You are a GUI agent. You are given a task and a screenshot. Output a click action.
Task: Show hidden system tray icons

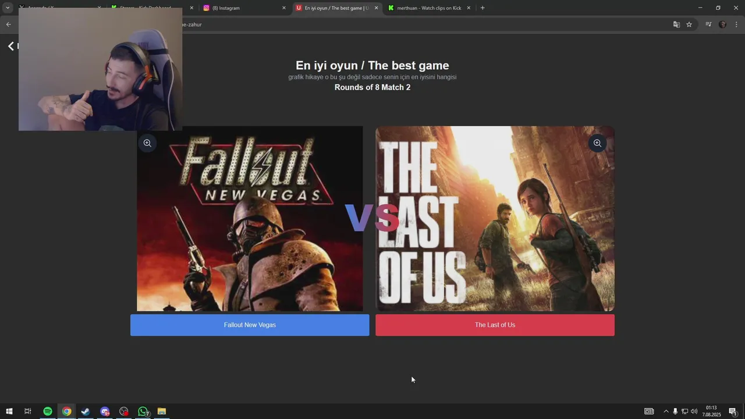pos(666,411)
